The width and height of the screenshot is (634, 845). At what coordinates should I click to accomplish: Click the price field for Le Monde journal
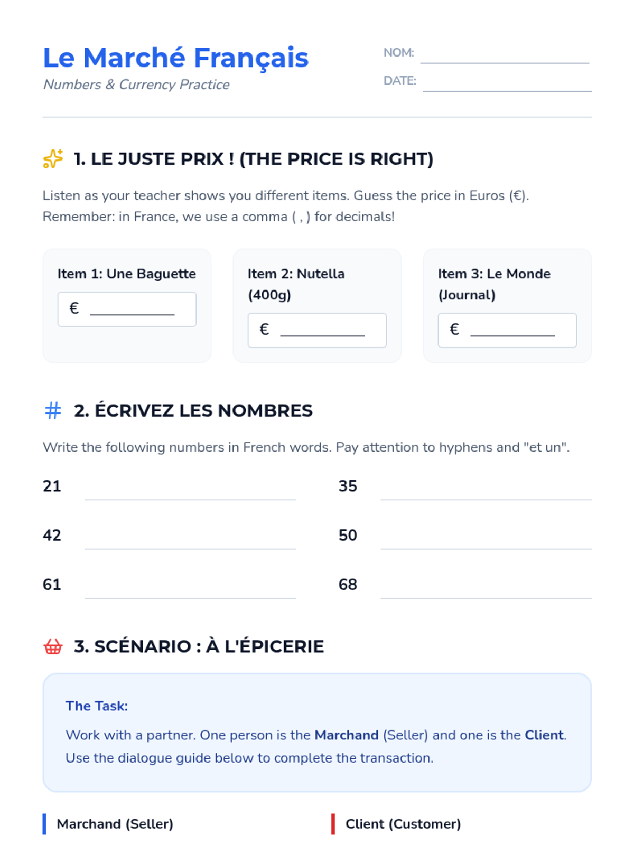[507, 330]
